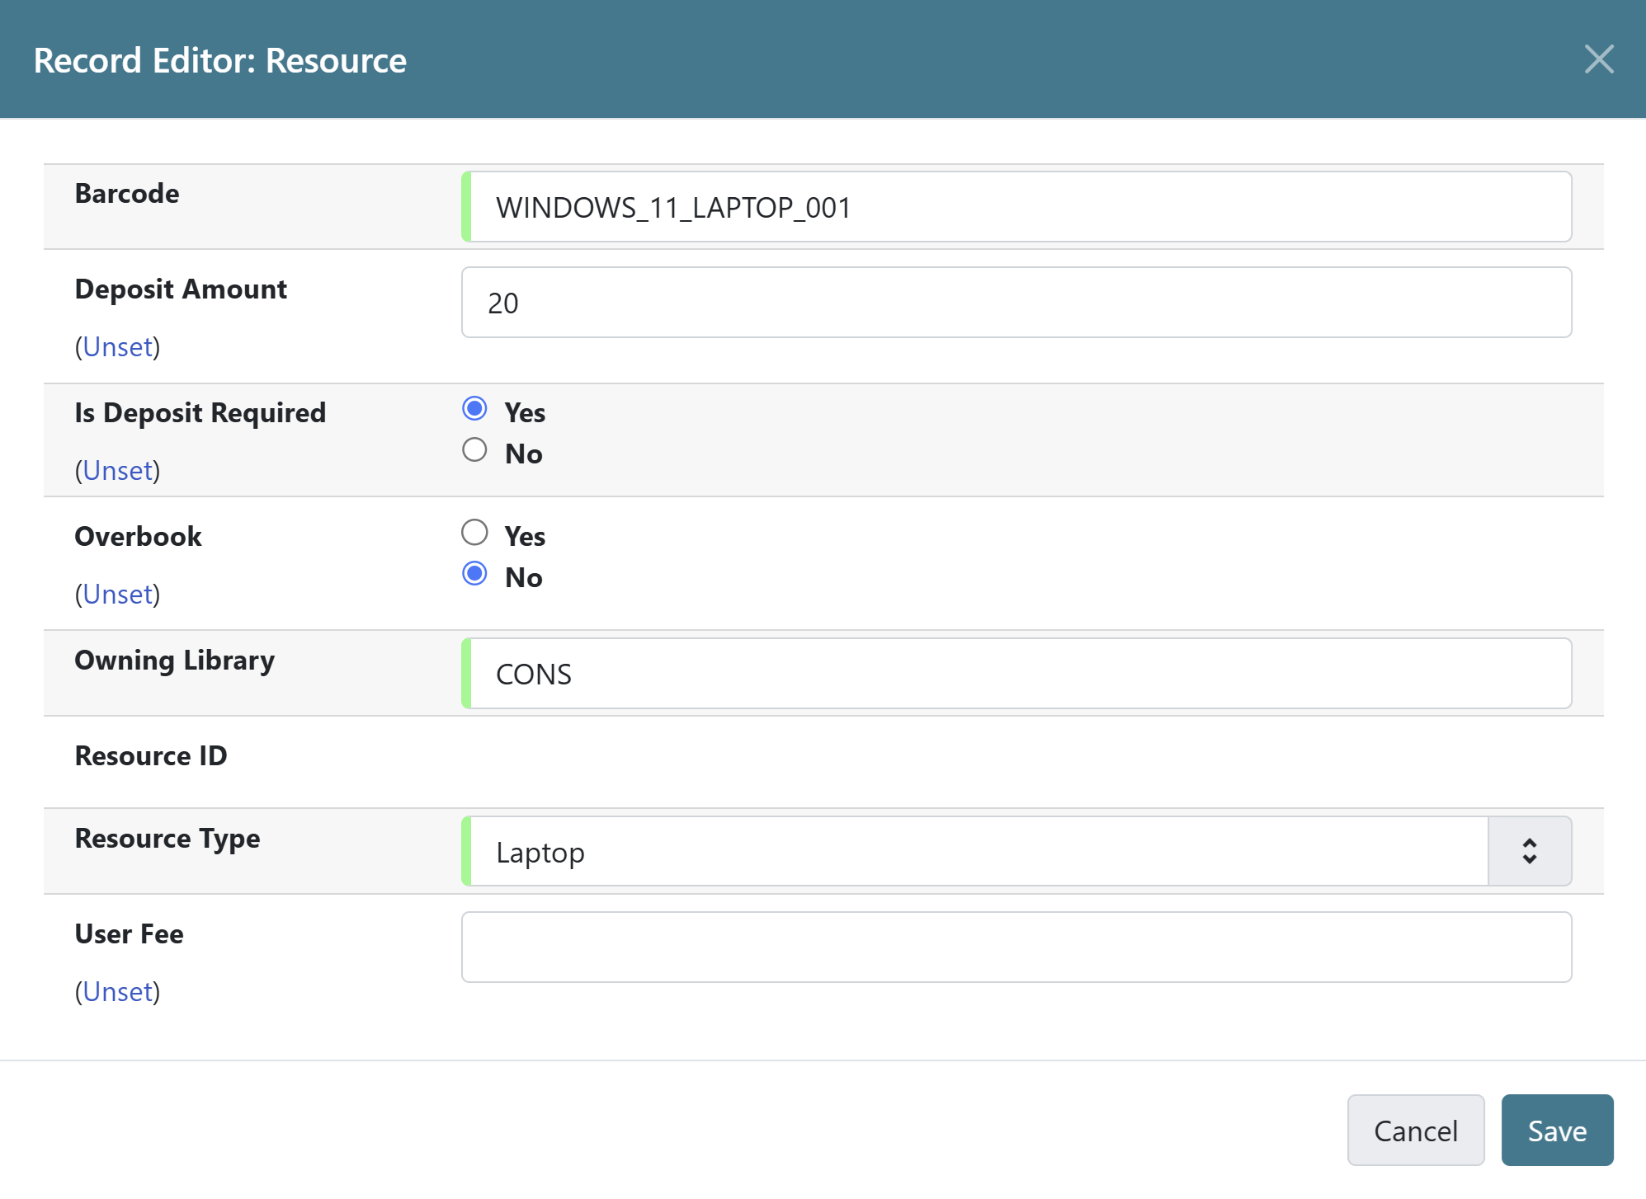Screen dimensions: 1646x1199
Task: Close the Record Editor dialog
Action: point(1599,59)
